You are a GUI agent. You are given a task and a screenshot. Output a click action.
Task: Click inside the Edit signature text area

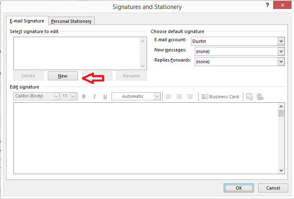point(145,139)
